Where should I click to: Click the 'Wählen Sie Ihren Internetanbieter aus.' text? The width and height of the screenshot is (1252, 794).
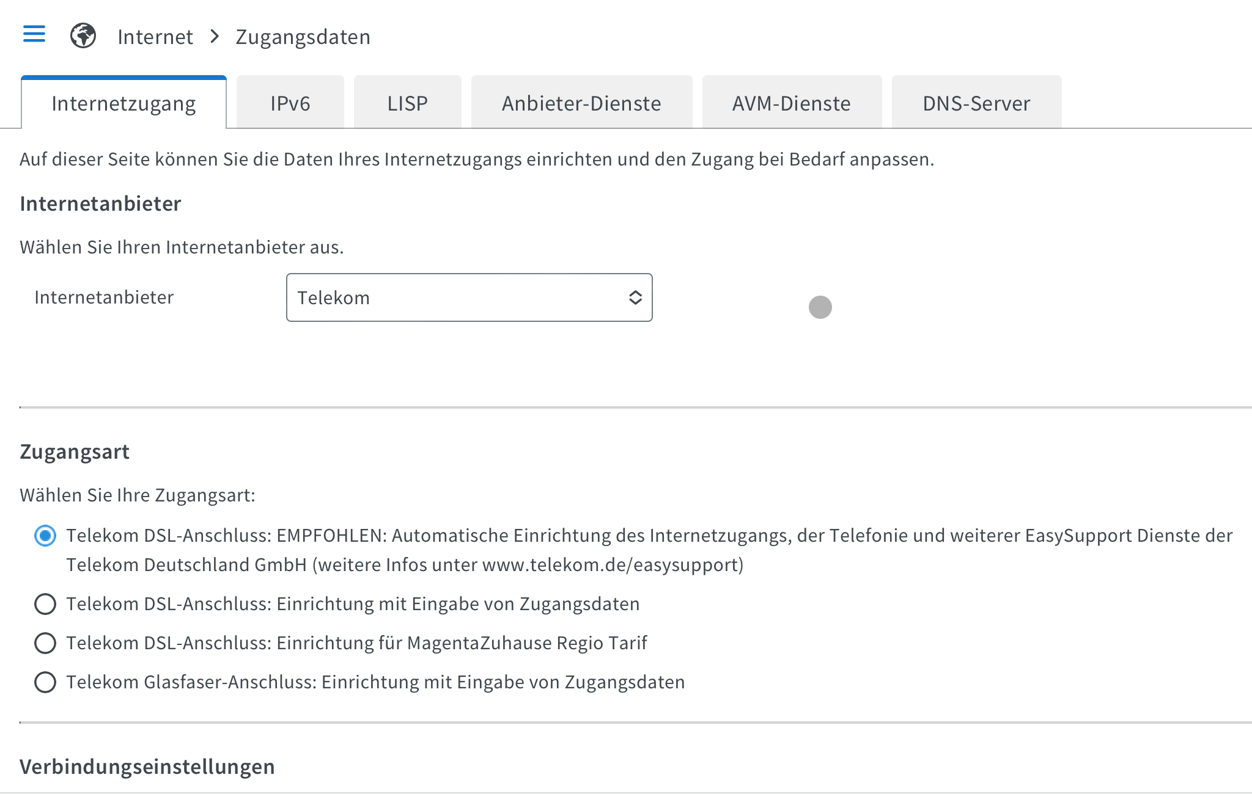(182, 247)
